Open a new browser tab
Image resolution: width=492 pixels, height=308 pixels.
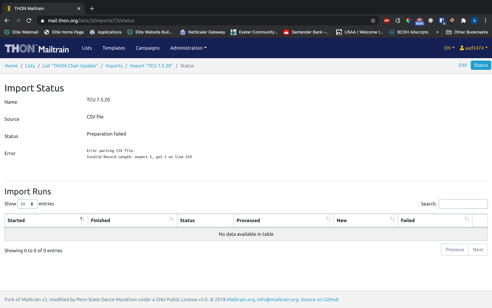click(92, 8)
